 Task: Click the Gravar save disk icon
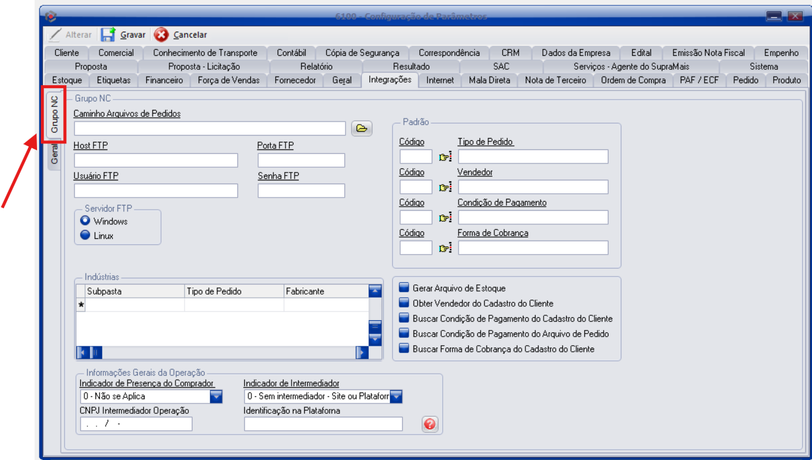pos(109,35)
